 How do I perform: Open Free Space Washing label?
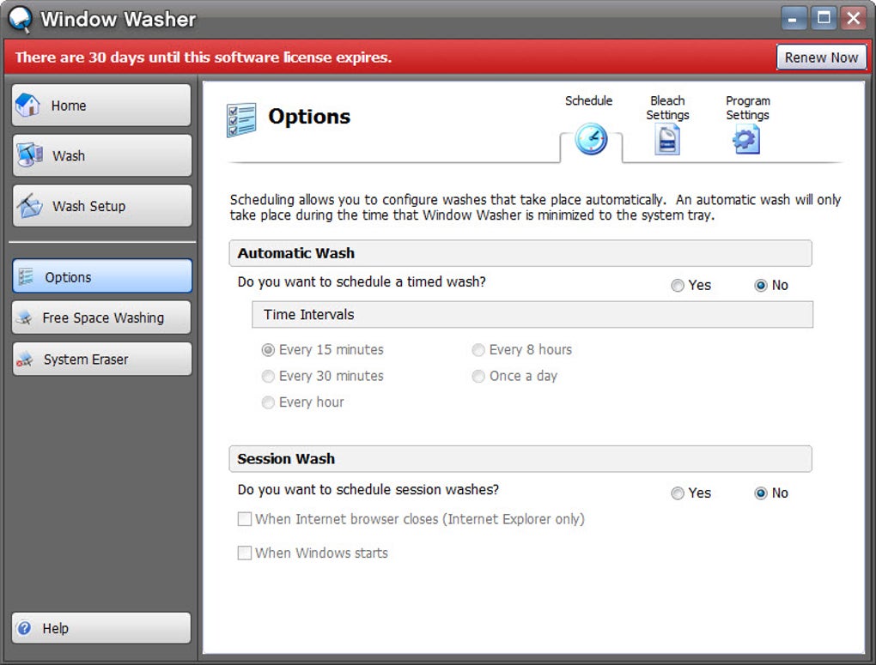103,317
